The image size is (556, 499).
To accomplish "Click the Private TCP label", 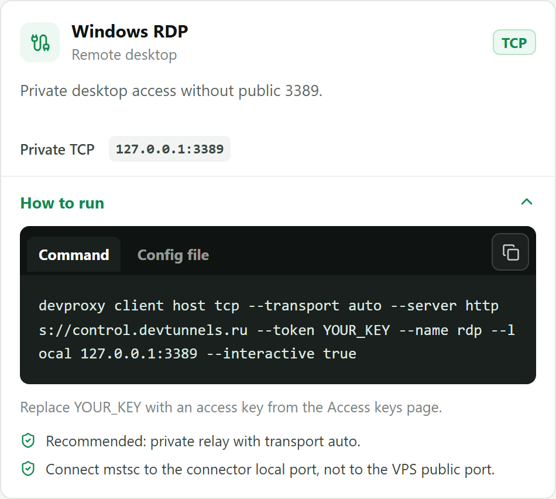I will click(x=57, y=149).
